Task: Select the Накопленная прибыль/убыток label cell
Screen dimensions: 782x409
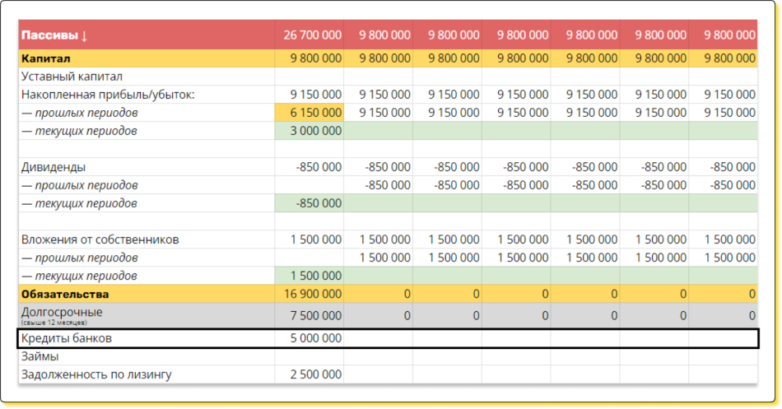Action: [x=108, y=95]
